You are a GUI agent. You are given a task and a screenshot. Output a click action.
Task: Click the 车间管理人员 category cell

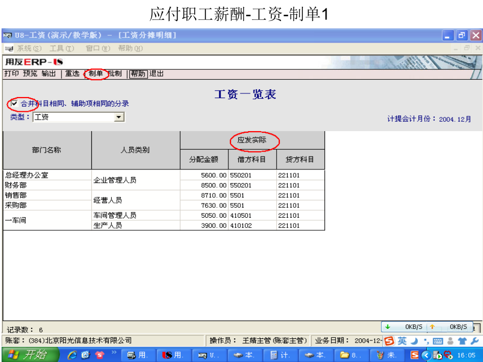click(135, 216)
